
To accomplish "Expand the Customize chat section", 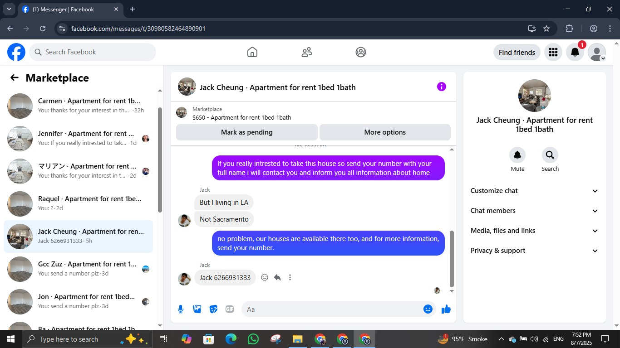I will [535, 191].
